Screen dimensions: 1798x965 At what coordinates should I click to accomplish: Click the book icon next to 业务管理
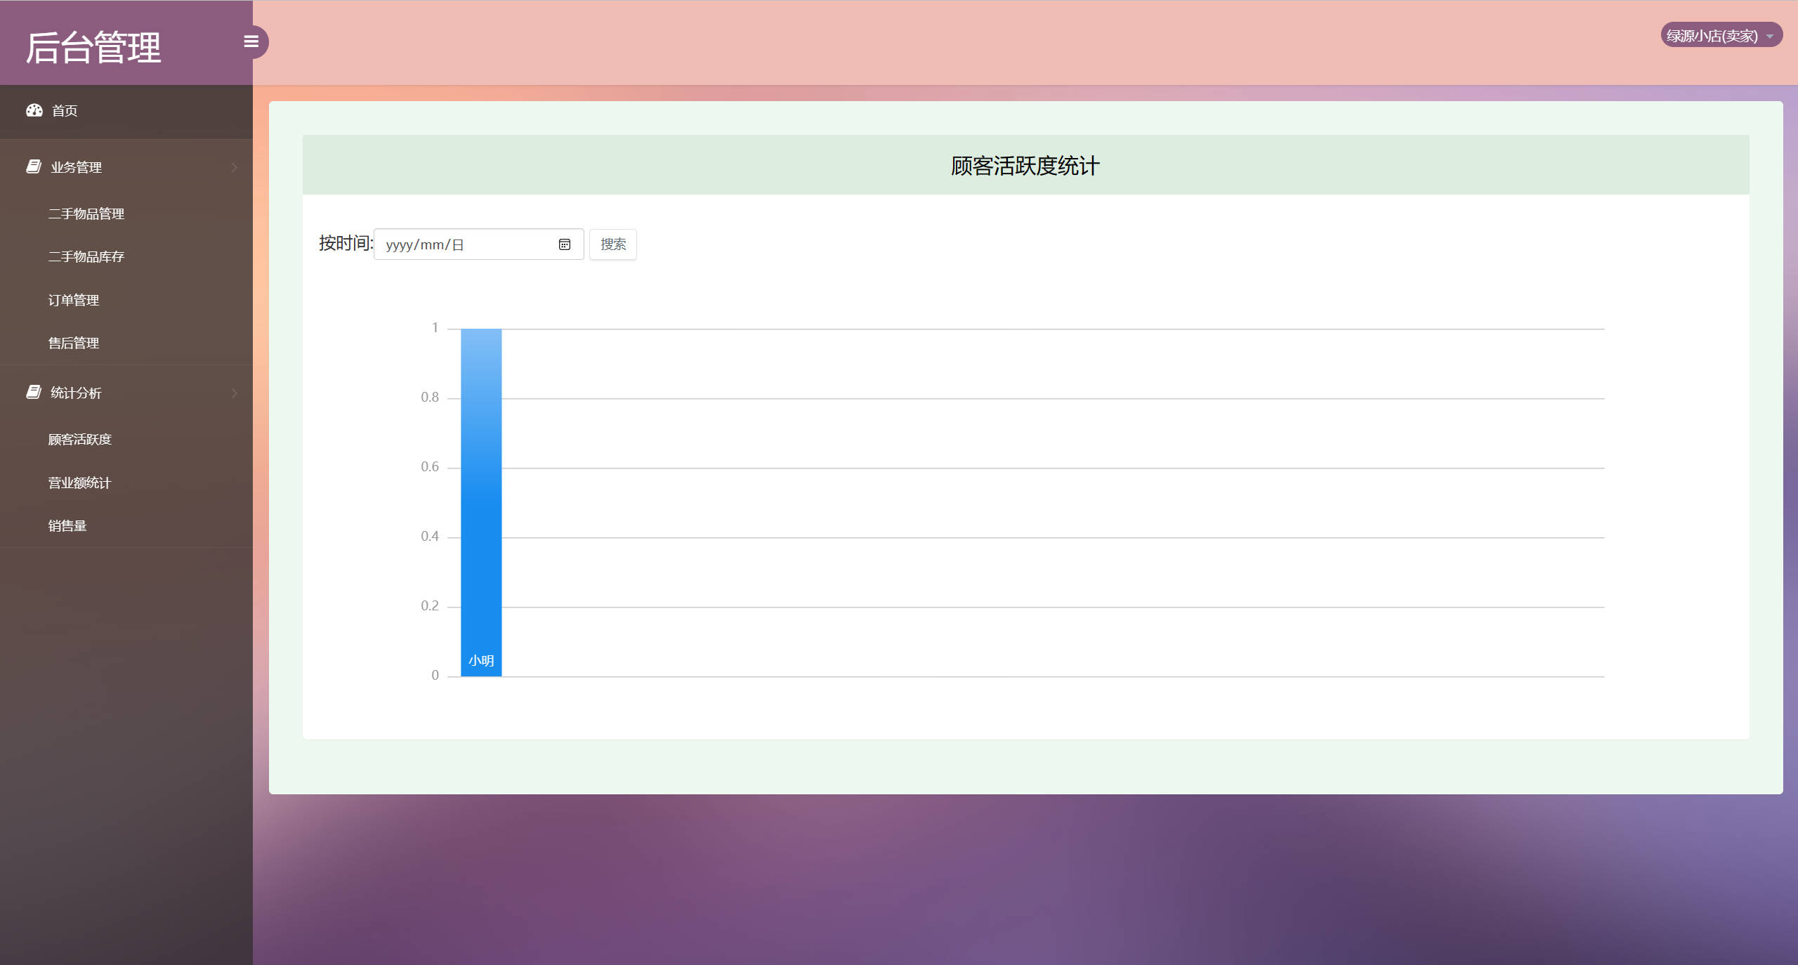pos(33,166)
